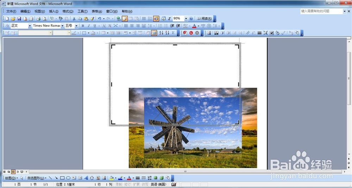Toggle Underline formatting
The width and height of the screenshot is (352, 188).
coord(95,26)
